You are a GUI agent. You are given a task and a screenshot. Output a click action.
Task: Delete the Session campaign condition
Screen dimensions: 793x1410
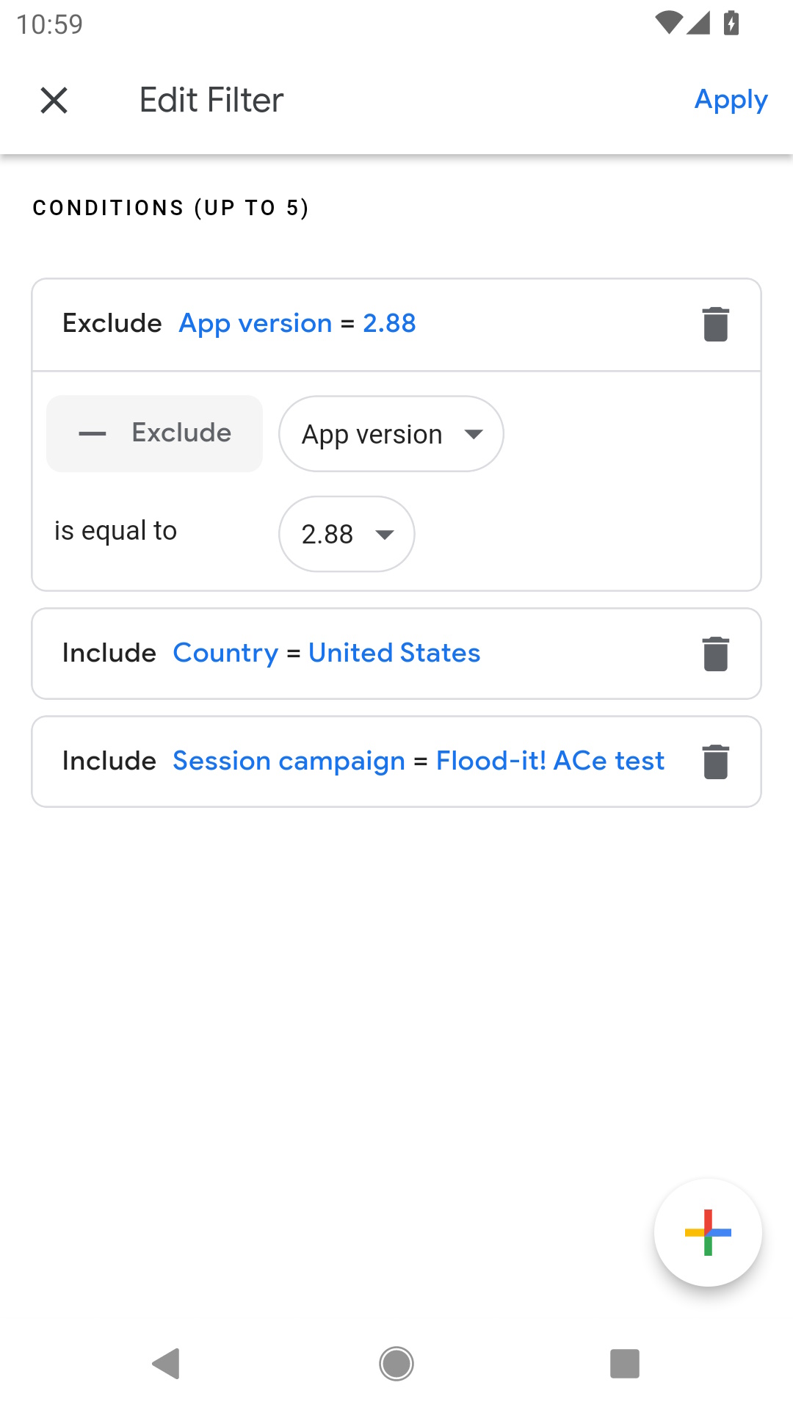(715, 762)
